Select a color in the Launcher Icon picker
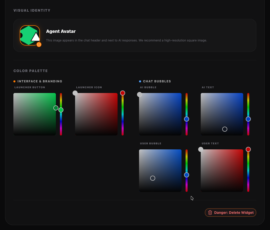The image size is (270, 230). pyautogui.click(x=96, y=114)
